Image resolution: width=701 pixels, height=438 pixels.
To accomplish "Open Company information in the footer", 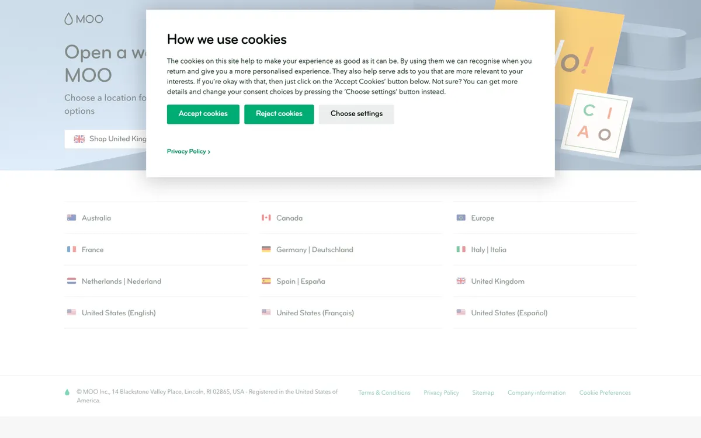I will point(536,393).
